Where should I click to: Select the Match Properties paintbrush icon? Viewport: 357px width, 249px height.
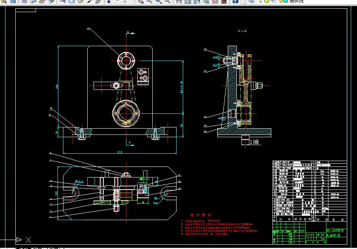[x=90, y=1]
